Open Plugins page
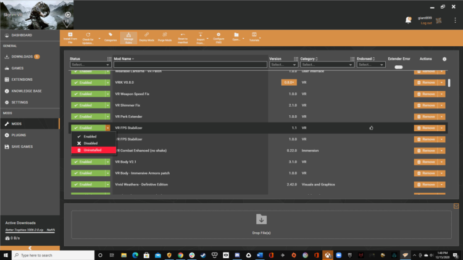 (x=30, y=135)
